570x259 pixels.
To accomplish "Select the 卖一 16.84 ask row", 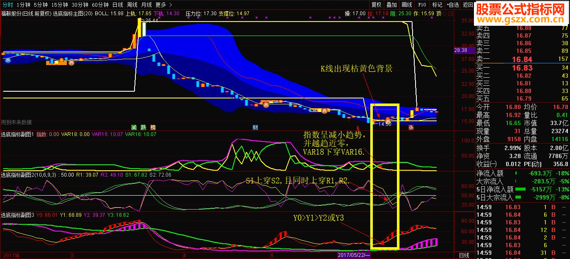I will [x=522, y=59].
